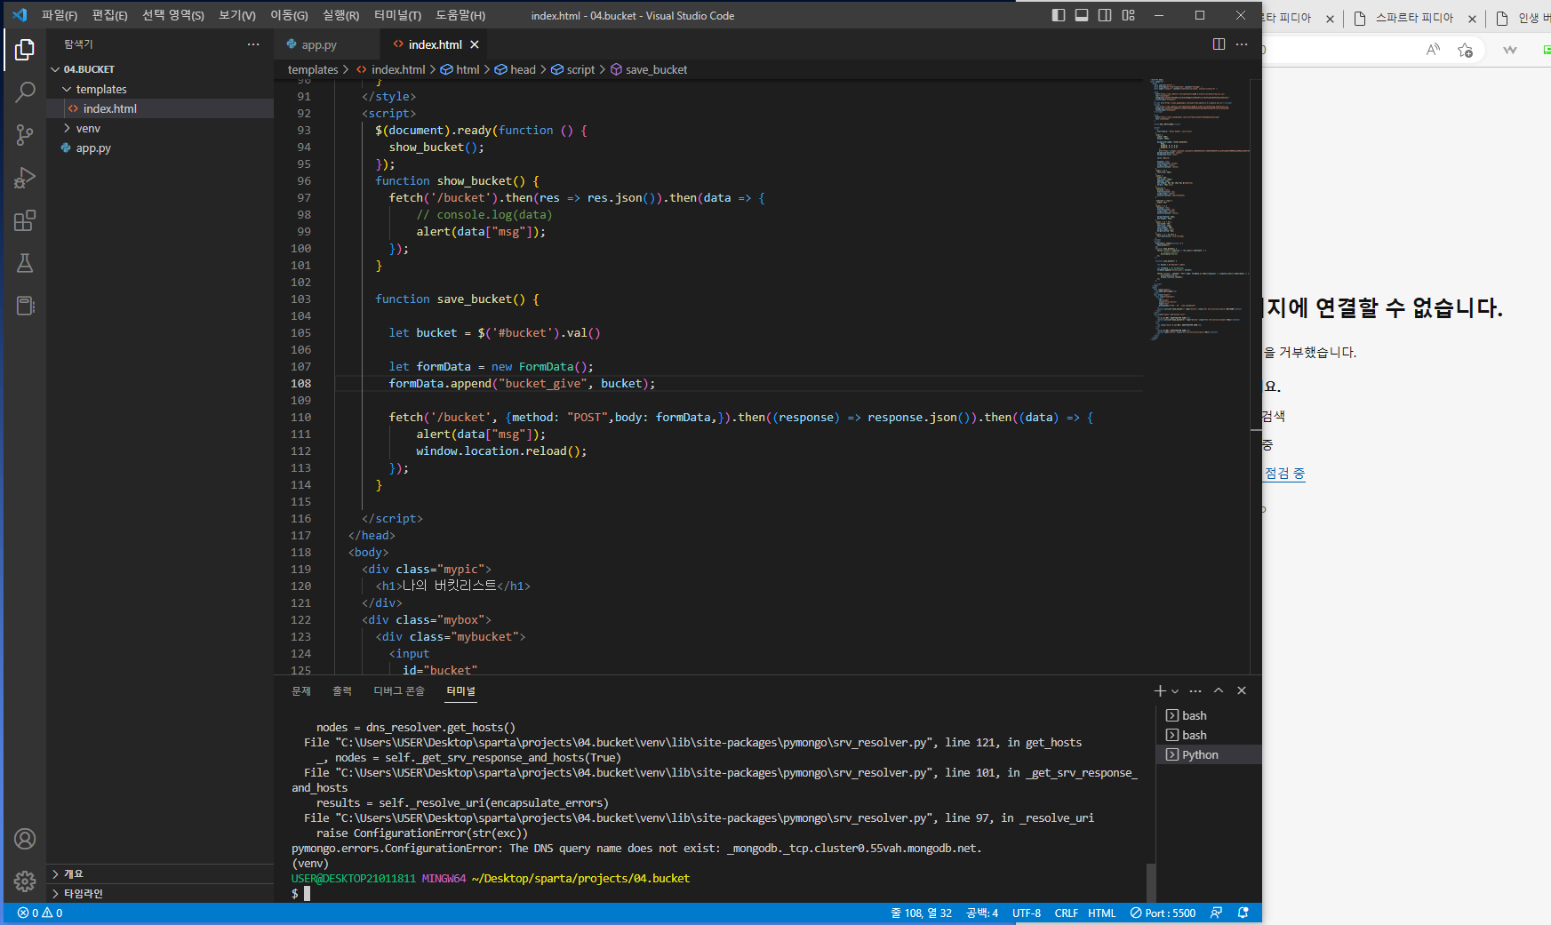Click the read aloud icon in browser

click(1433, 50)
